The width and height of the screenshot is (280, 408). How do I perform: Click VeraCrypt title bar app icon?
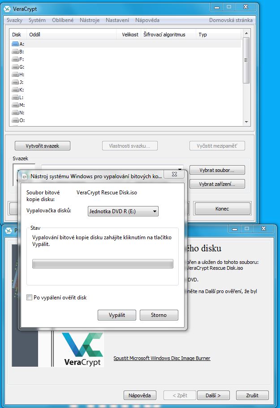tap(7, 9)
